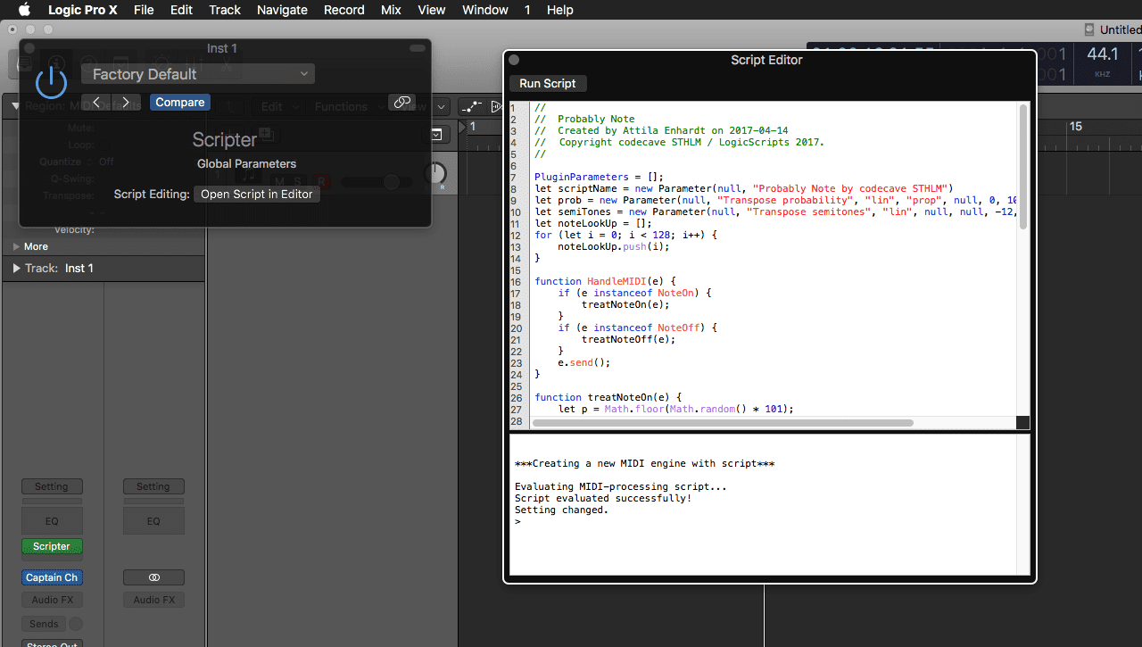
Task: Click the previous preset arrow
Action: click(96, 103)
